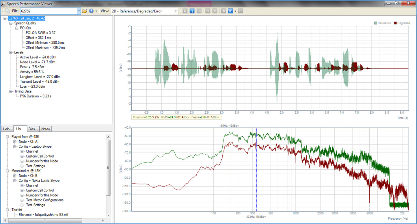
Task: Expand the Node = Ch A tree node
Action: (x=14, y=142)
